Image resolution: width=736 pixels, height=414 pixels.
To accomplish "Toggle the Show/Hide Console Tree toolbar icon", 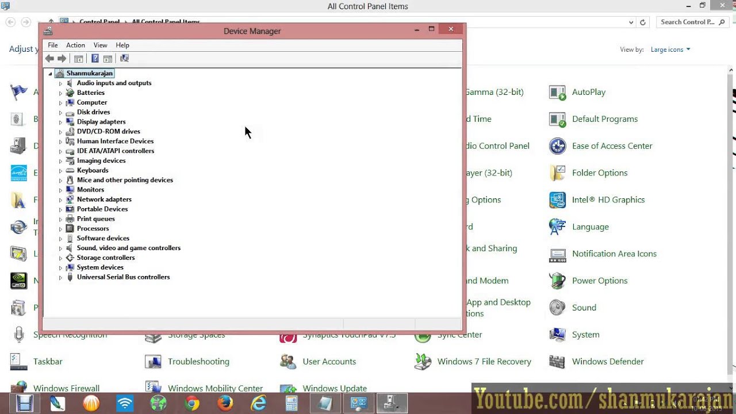I will coord(79,59).
